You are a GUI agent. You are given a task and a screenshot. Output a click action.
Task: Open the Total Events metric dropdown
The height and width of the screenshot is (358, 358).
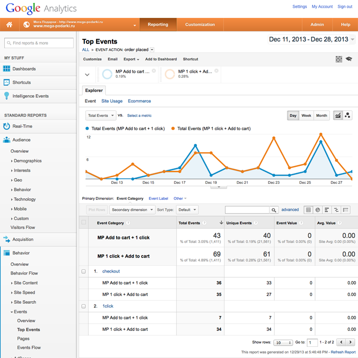101,116
